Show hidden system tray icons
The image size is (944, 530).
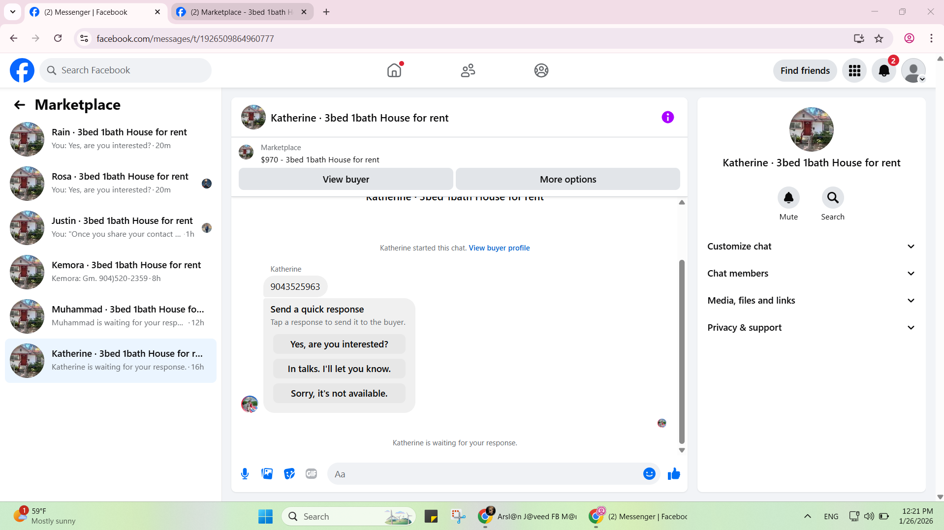click(x=807, y=516)
